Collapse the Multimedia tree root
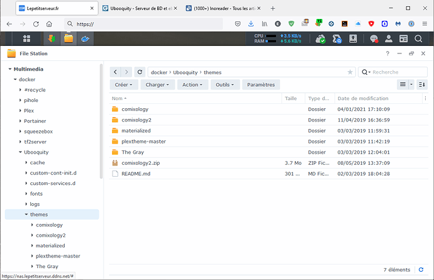 coord(10,69)
